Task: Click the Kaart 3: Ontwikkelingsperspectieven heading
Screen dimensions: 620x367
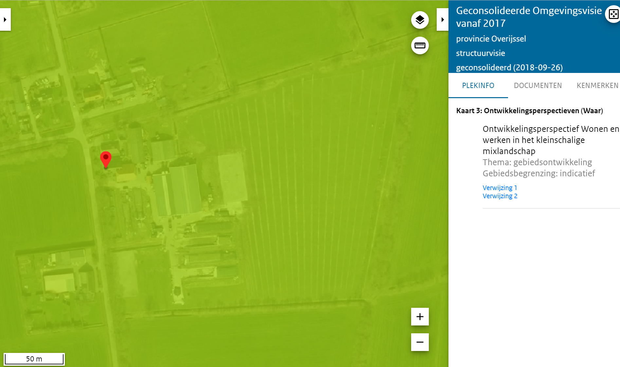Action: click(530, 111)
